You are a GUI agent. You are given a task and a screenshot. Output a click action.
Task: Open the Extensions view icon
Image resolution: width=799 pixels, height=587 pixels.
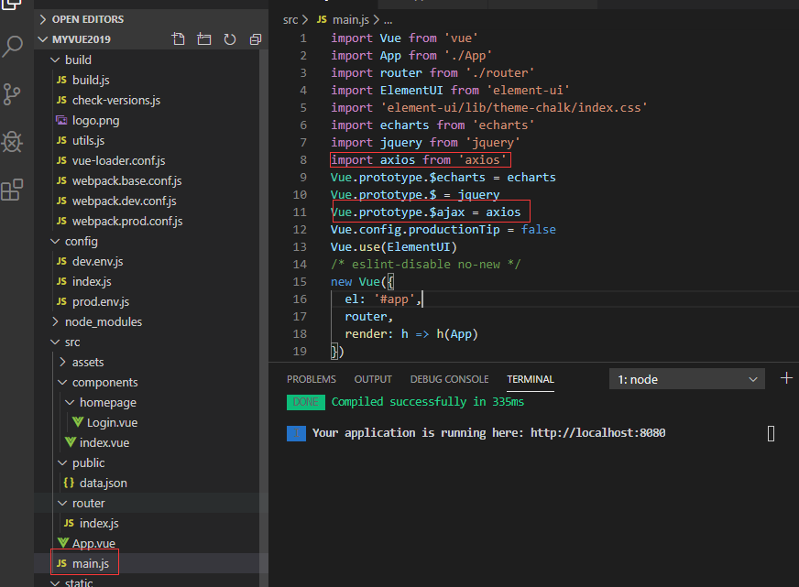pos(12,190)
